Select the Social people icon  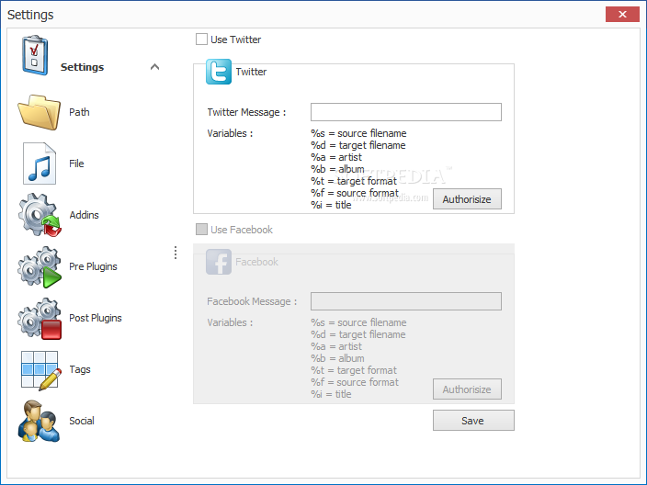39,421
